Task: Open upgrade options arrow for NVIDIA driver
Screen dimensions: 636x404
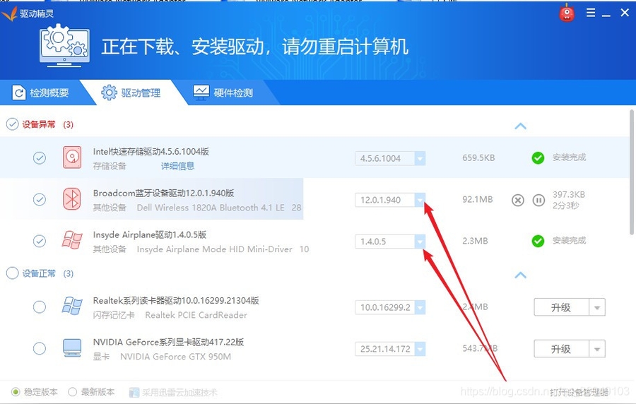Action: click(x=597, y=349)
